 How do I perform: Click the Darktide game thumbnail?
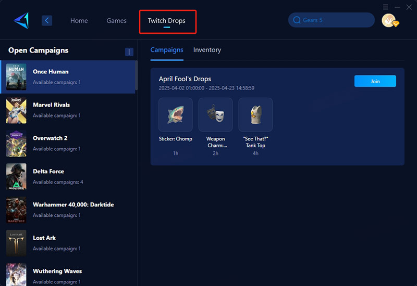coord(16,210)
